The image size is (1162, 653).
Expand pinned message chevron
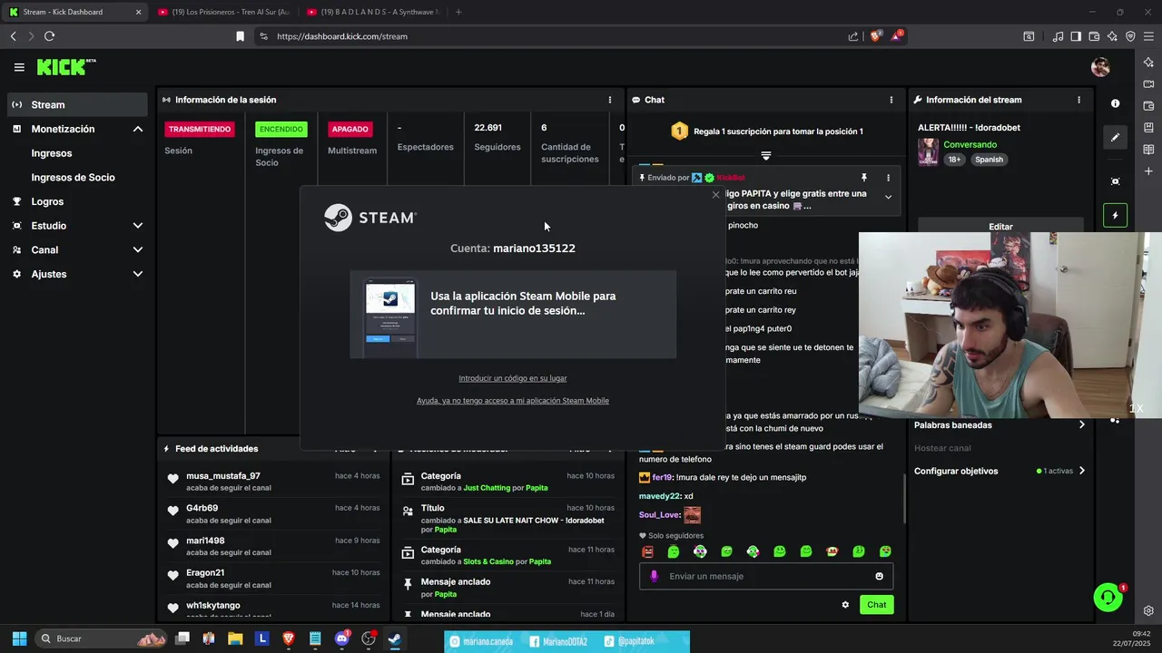[888, 197]
